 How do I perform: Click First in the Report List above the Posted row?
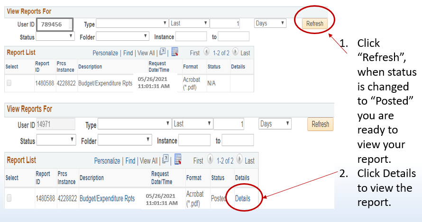(x=198, y=161)
